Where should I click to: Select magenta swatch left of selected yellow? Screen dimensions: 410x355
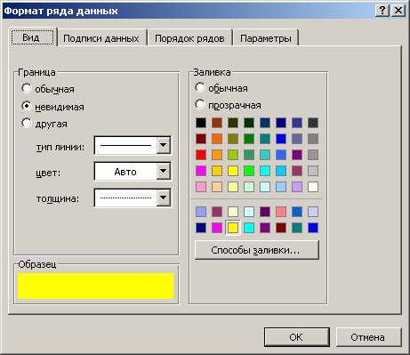[x=217, y=228]
